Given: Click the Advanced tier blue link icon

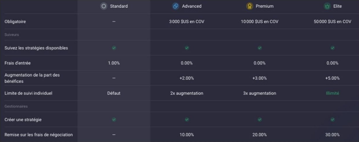Looking at the screenshot, I should click(x=175, y=6).
